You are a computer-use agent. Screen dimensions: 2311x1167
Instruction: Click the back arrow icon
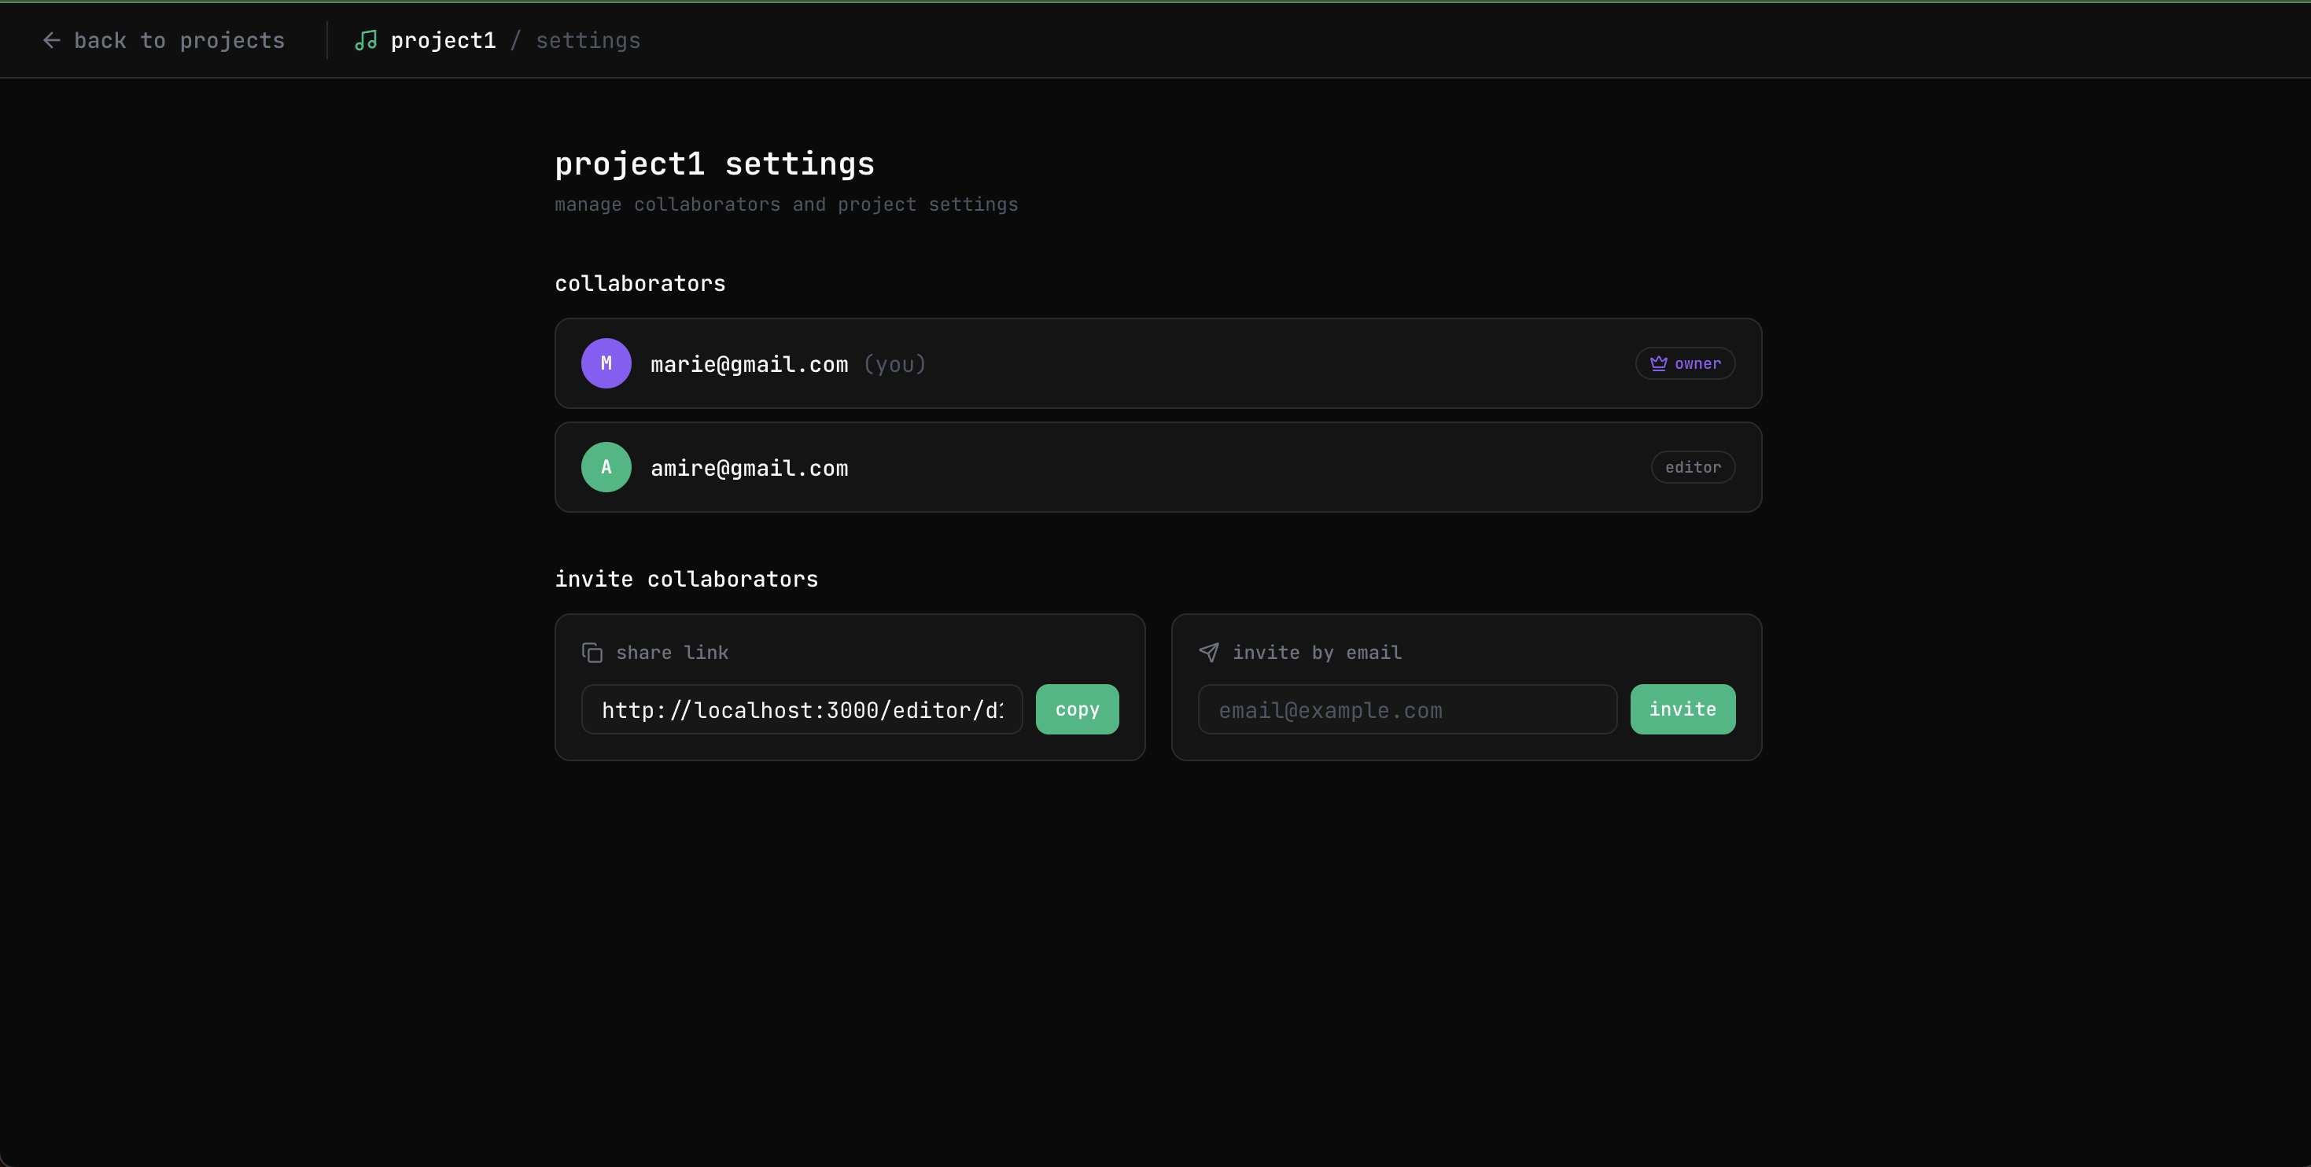(x=51, y=40)
